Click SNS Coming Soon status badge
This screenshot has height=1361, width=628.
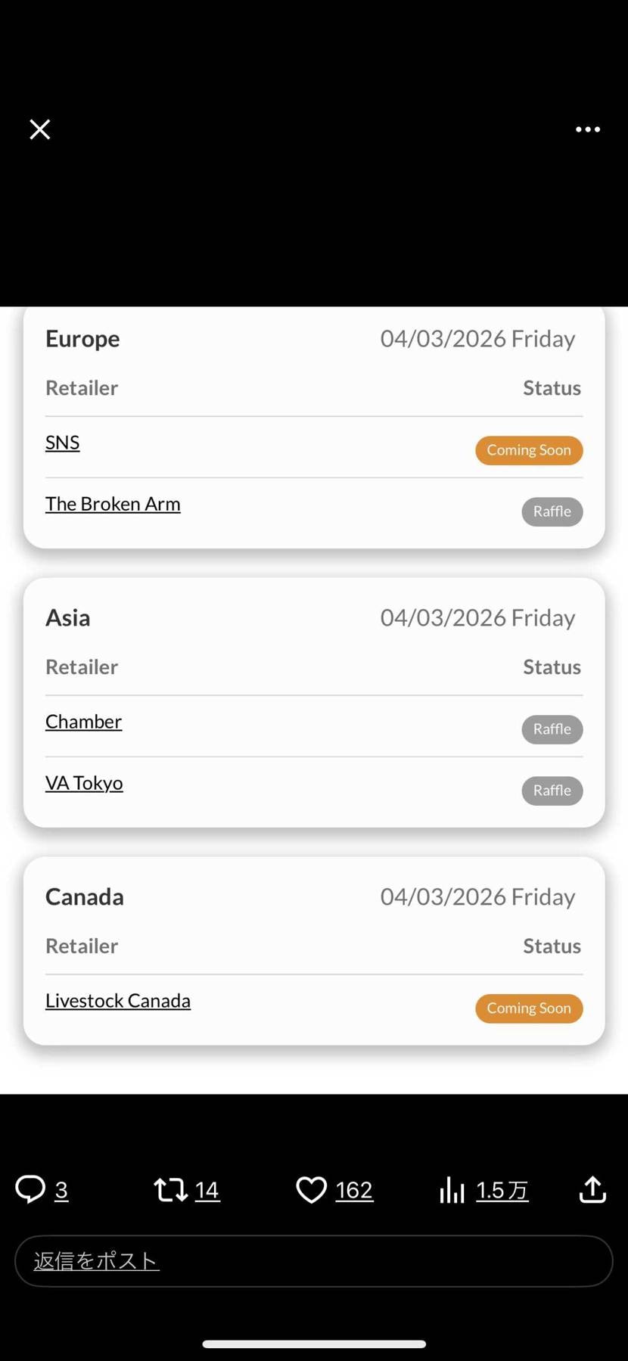click(529, 450)
